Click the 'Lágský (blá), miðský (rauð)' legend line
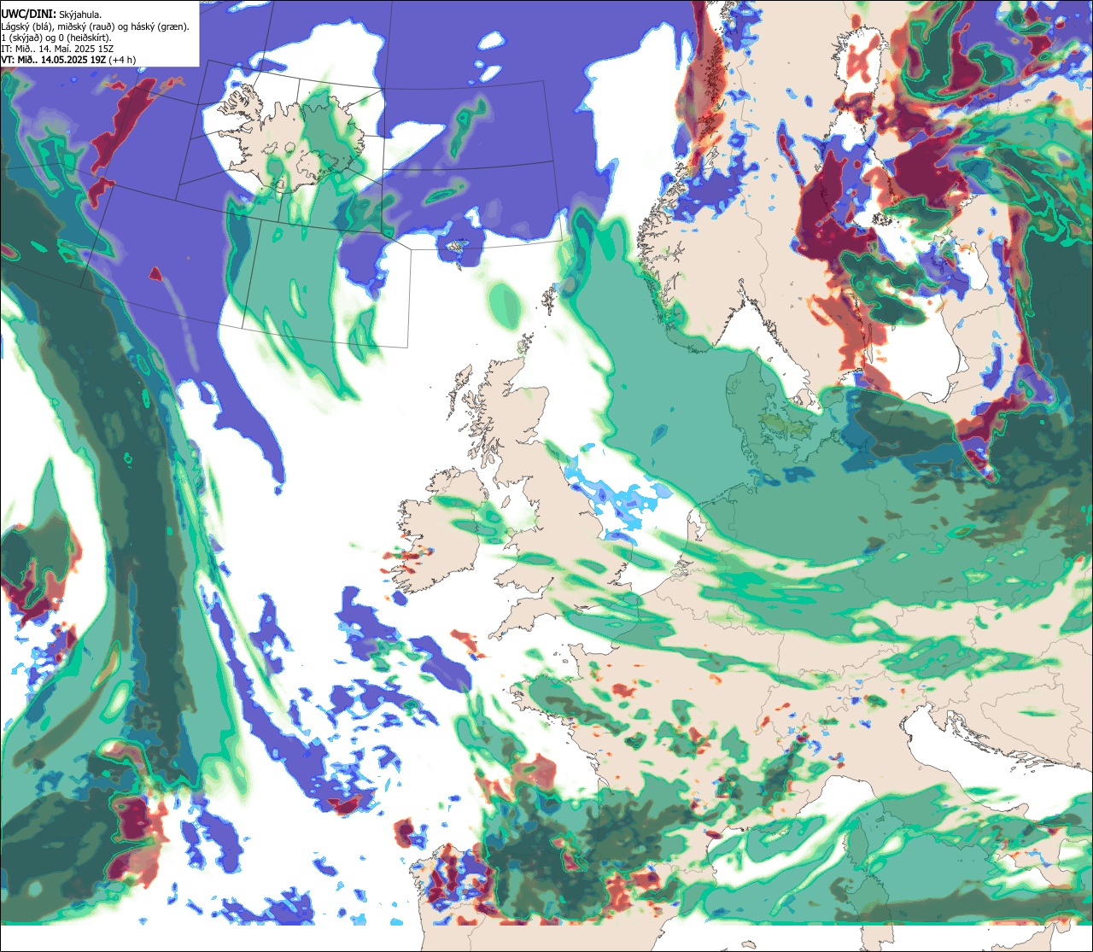The width and height of the screenshot is (1093, 952). pyautogui.click(x=96, y=26)
